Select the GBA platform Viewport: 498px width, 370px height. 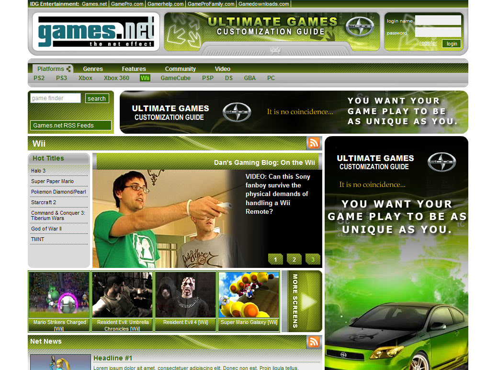pos(249,78)
